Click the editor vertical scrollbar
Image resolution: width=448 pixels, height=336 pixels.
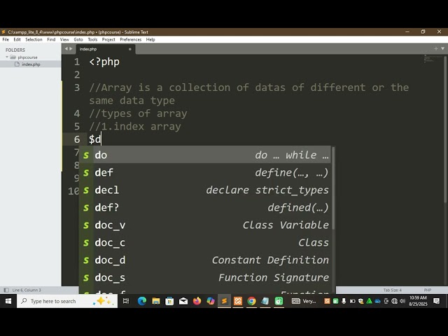point(446,129)
